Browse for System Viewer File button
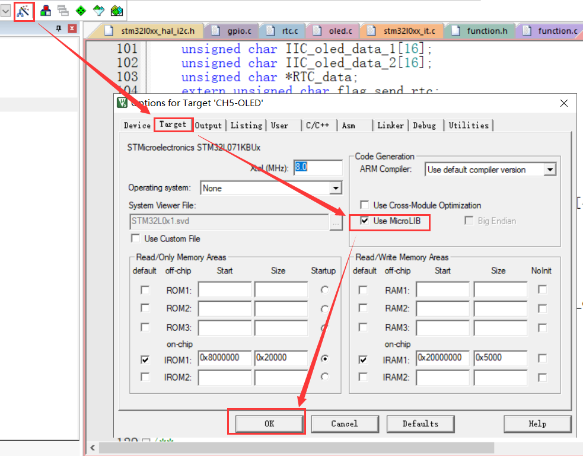 336,222
